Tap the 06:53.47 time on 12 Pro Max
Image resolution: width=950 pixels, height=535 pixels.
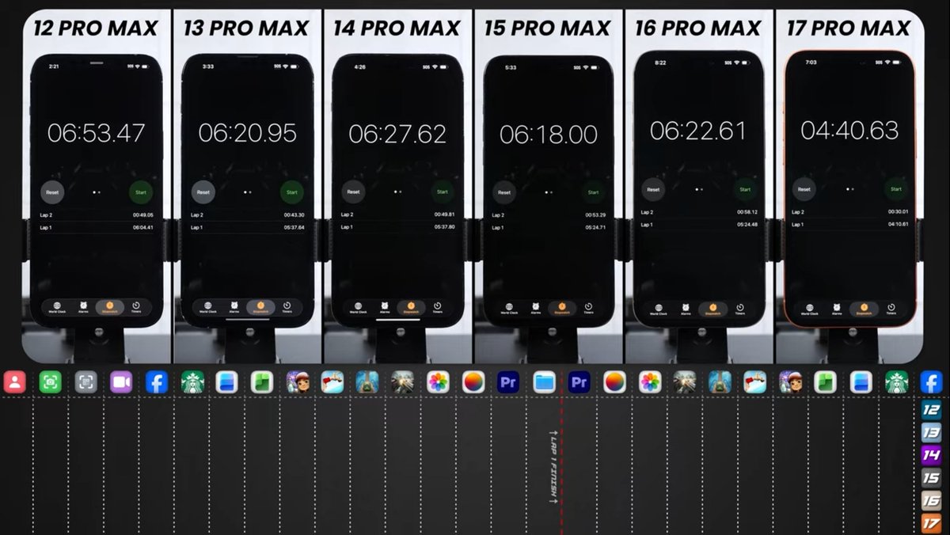pyautogui.click(x=97, y=133)
